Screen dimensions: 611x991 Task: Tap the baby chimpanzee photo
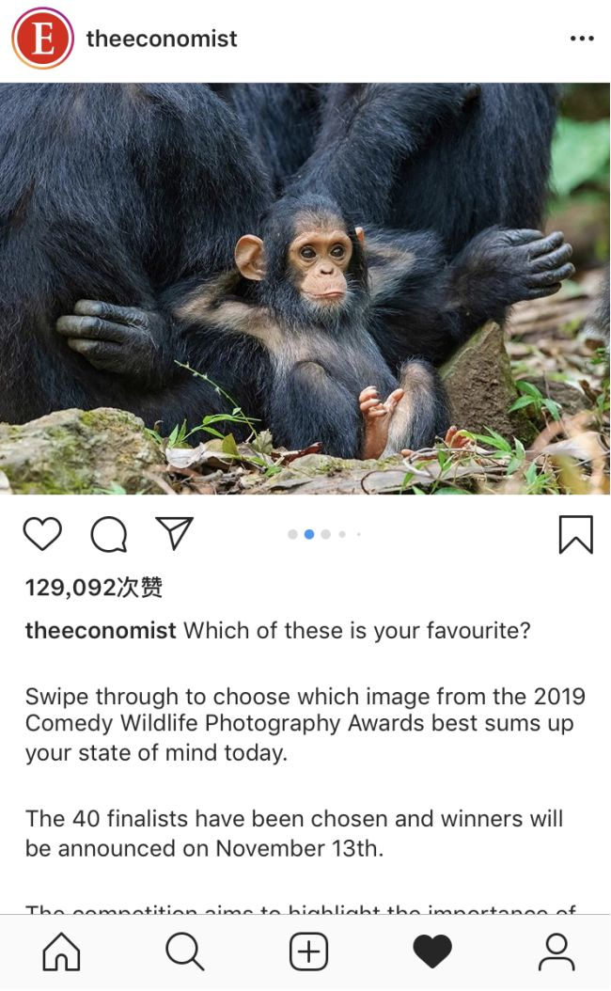coord(305,289)
